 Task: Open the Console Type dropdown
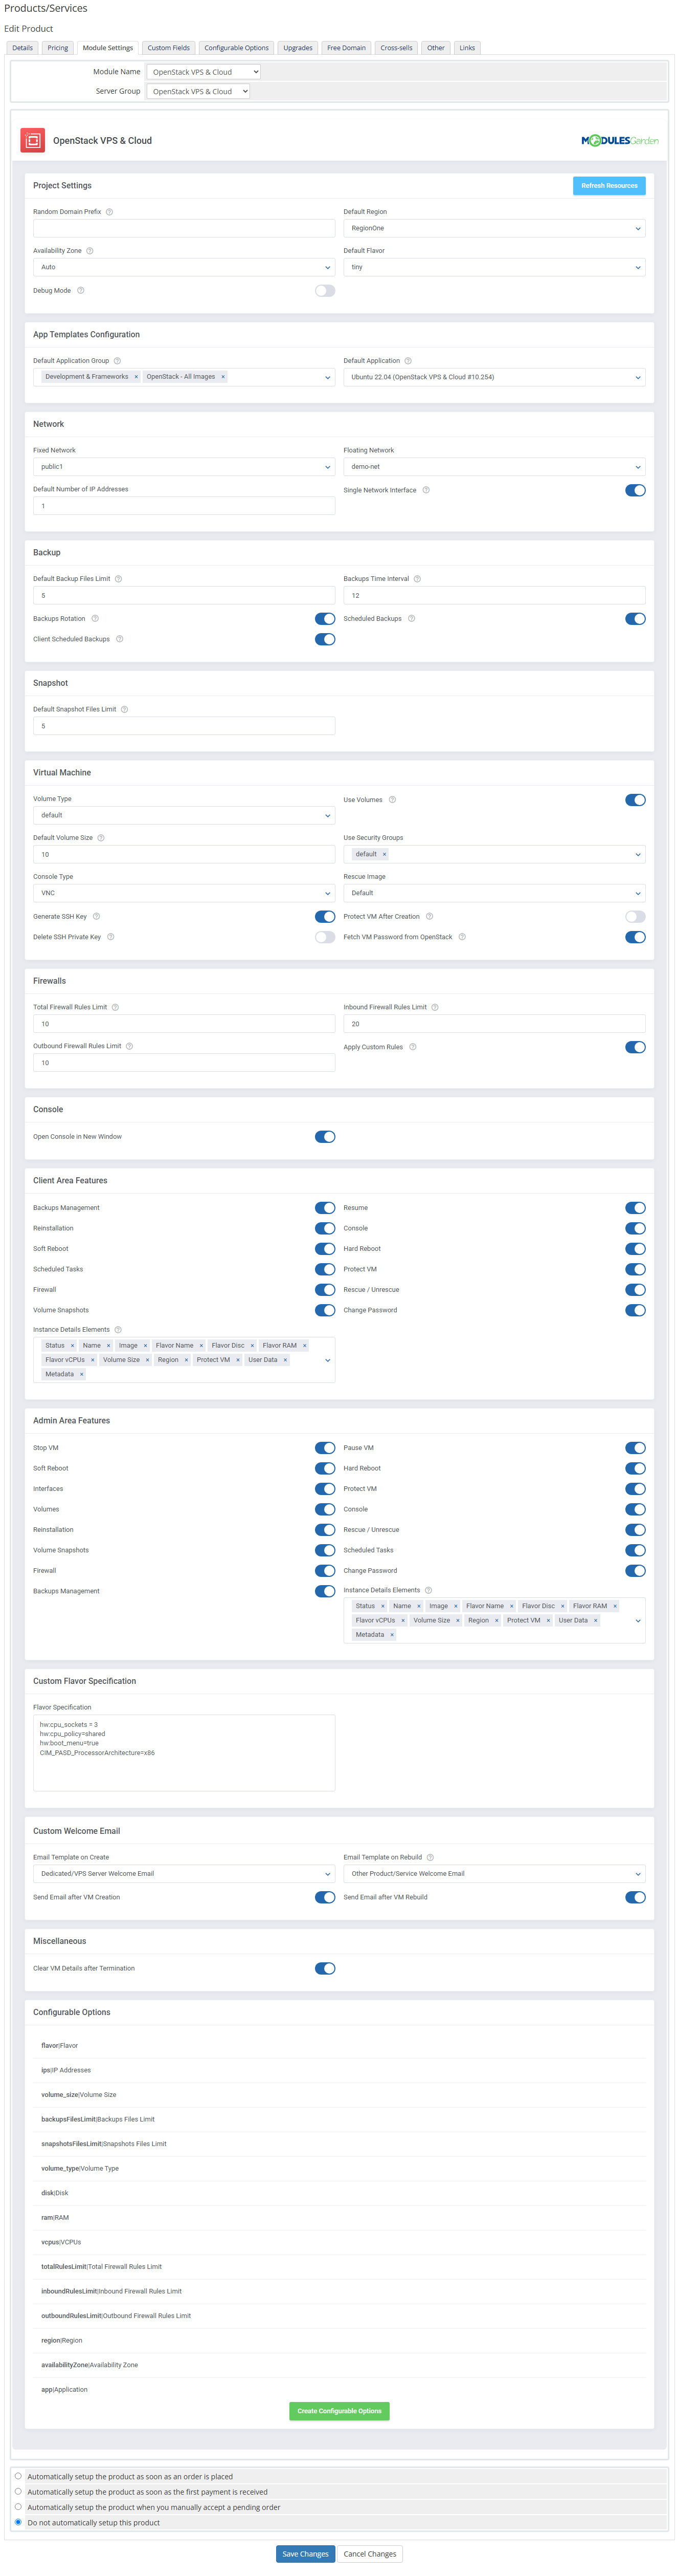point(184,893)
